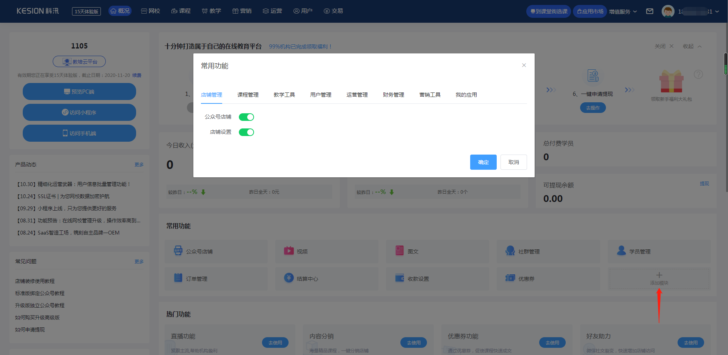Image resolution: width=728 pixels, height=355 pixels.
Task: Open 概况 in top navigation
Action: 120,11
